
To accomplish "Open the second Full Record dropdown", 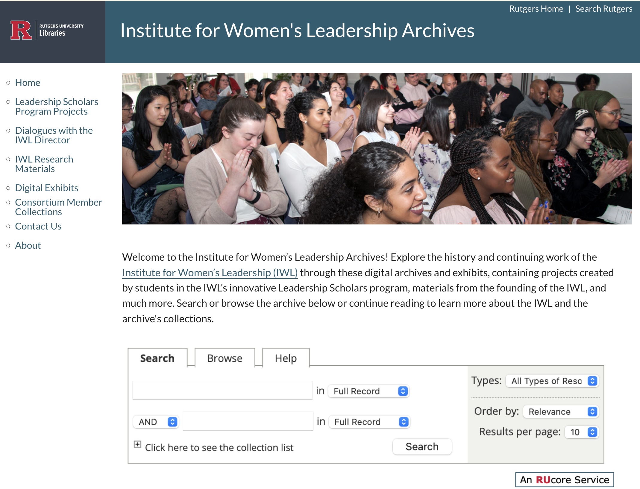I will coord(369,422).
